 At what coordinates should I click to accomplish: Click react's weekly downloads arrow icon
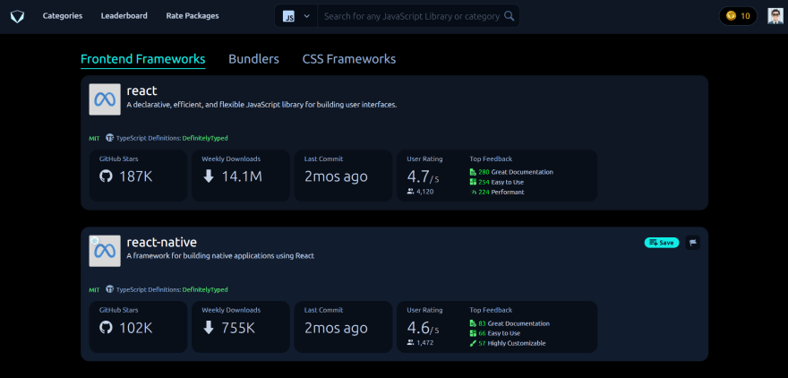[209, 176]
